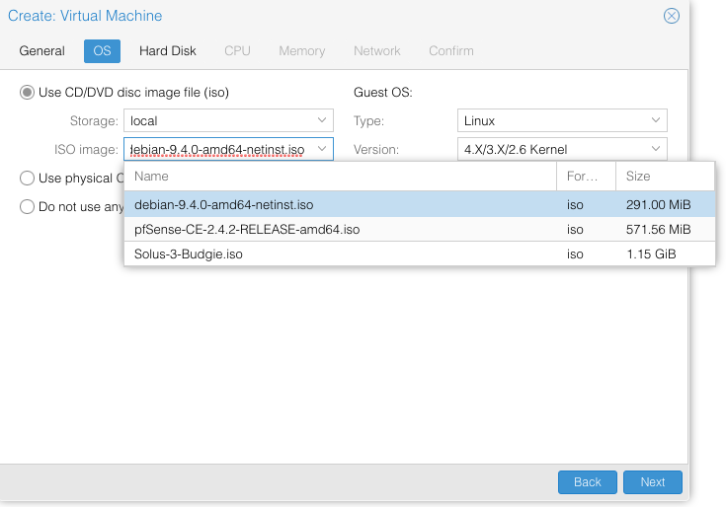The width and height of the screenshot is (726, 507).
Task: Click the Next button
Action: 652,482
